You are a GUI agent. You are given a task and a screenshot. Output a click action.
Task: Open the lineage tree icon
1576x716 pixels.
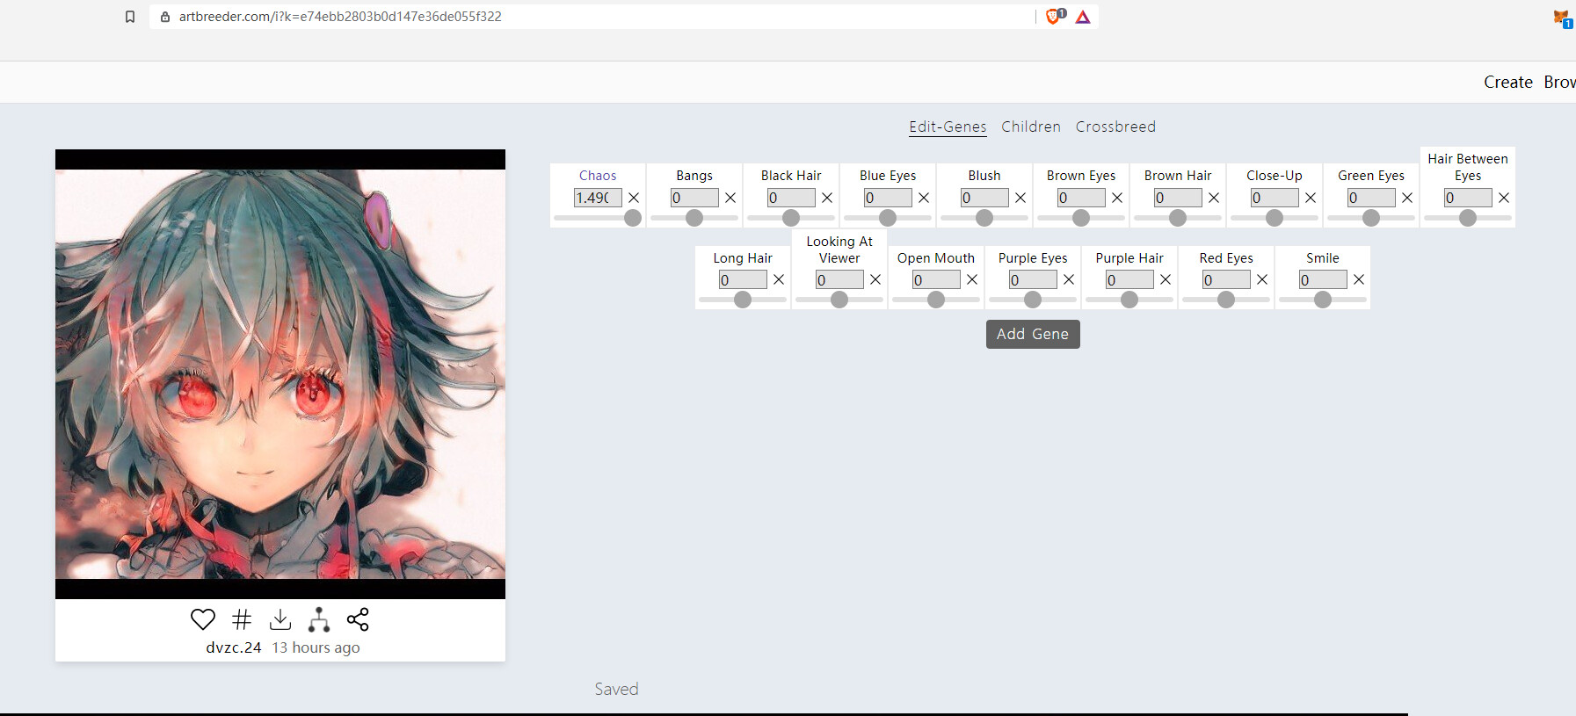(x=319, y=619)
